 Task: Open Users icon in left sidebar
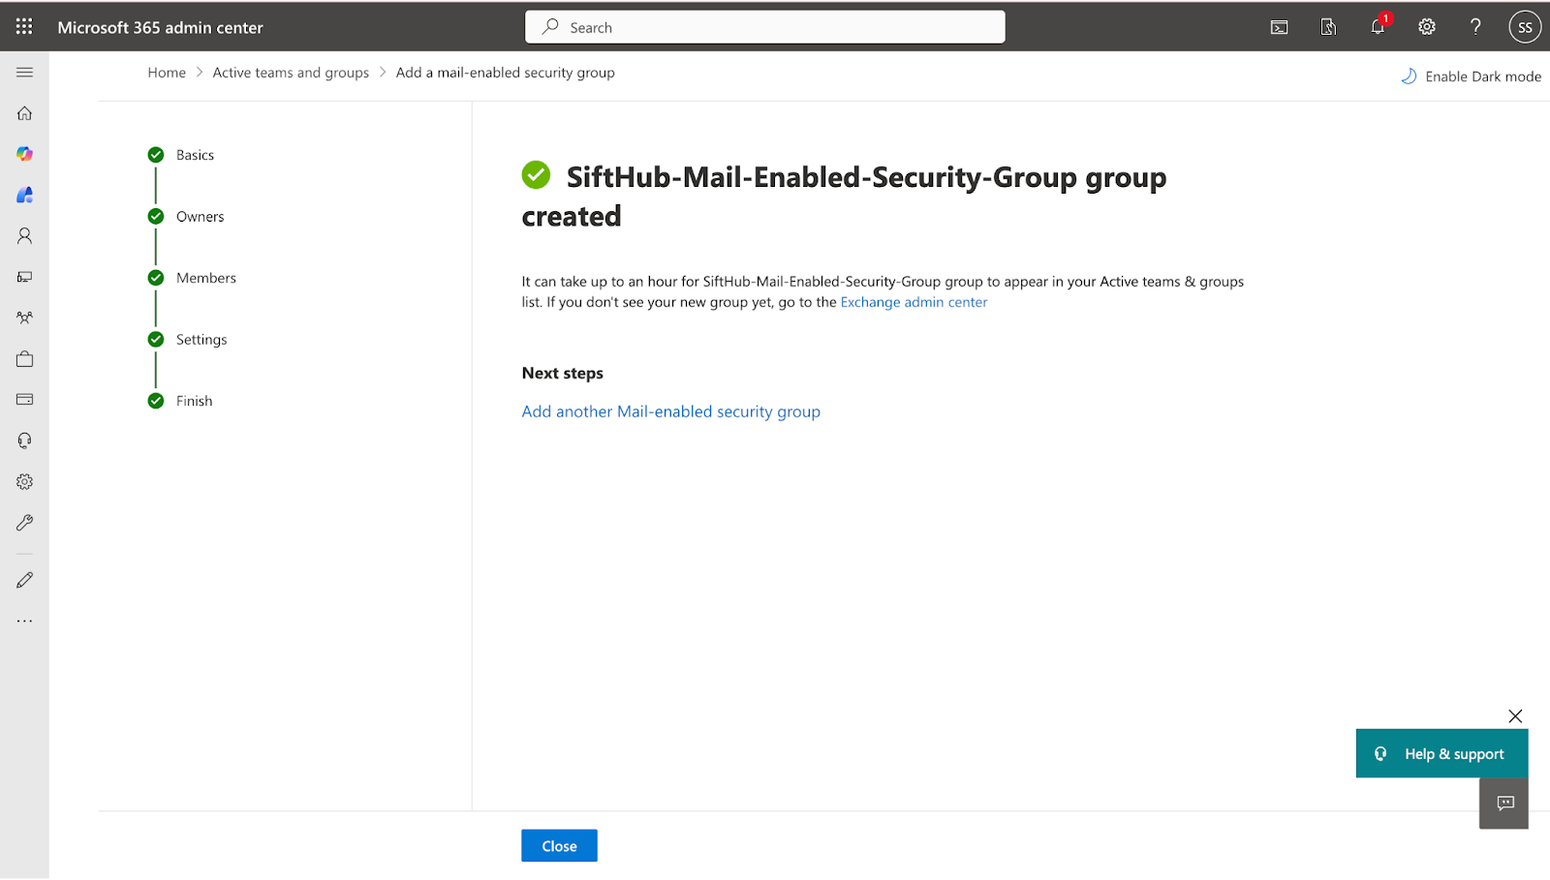pos(24,235)
